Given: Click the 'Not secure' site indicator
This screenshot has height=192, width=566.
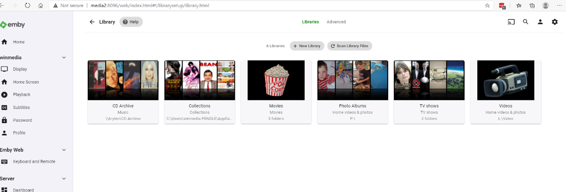Looking at the screenshot, I should (x=68, y=6).
